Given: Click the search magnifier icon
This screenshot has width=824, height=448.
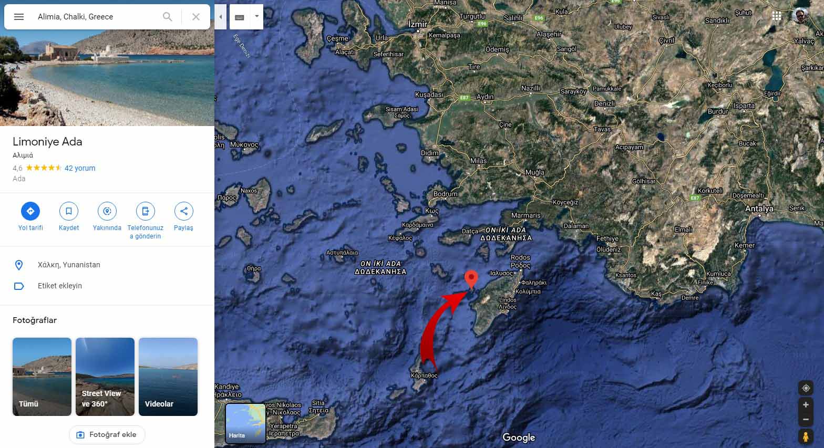Looking at the screenshot, I should [x=168, y=17].
